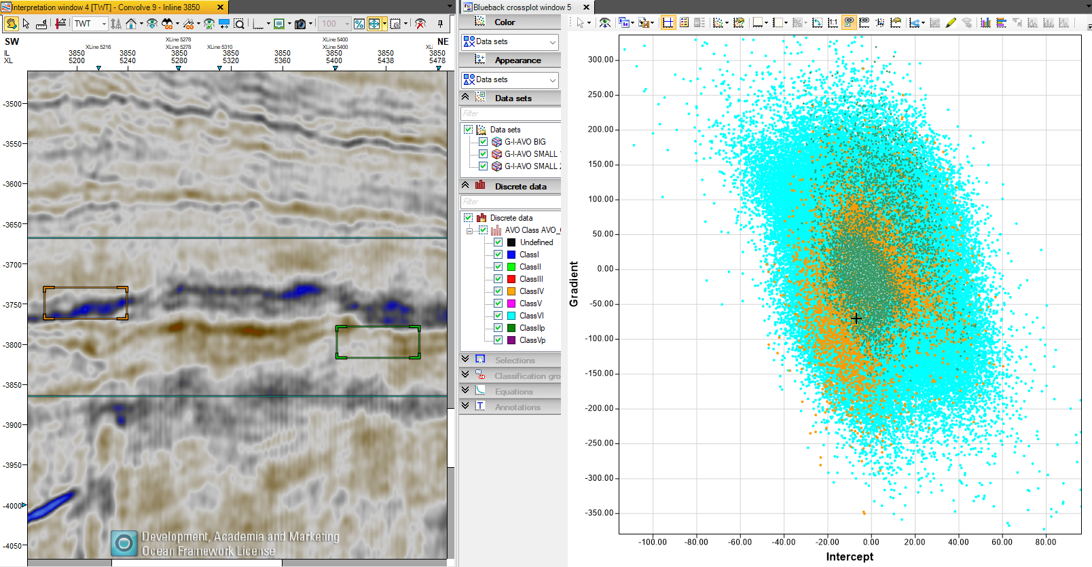Uncheck the G-I-AVO BIG data set
Screen dimensions: 1092x567
[x=483, y=142]
